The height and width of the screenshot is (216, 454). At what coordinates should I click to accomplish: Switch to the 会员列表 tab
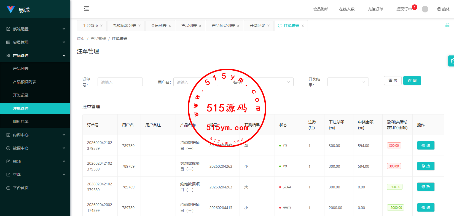click(x=159, y=26)
